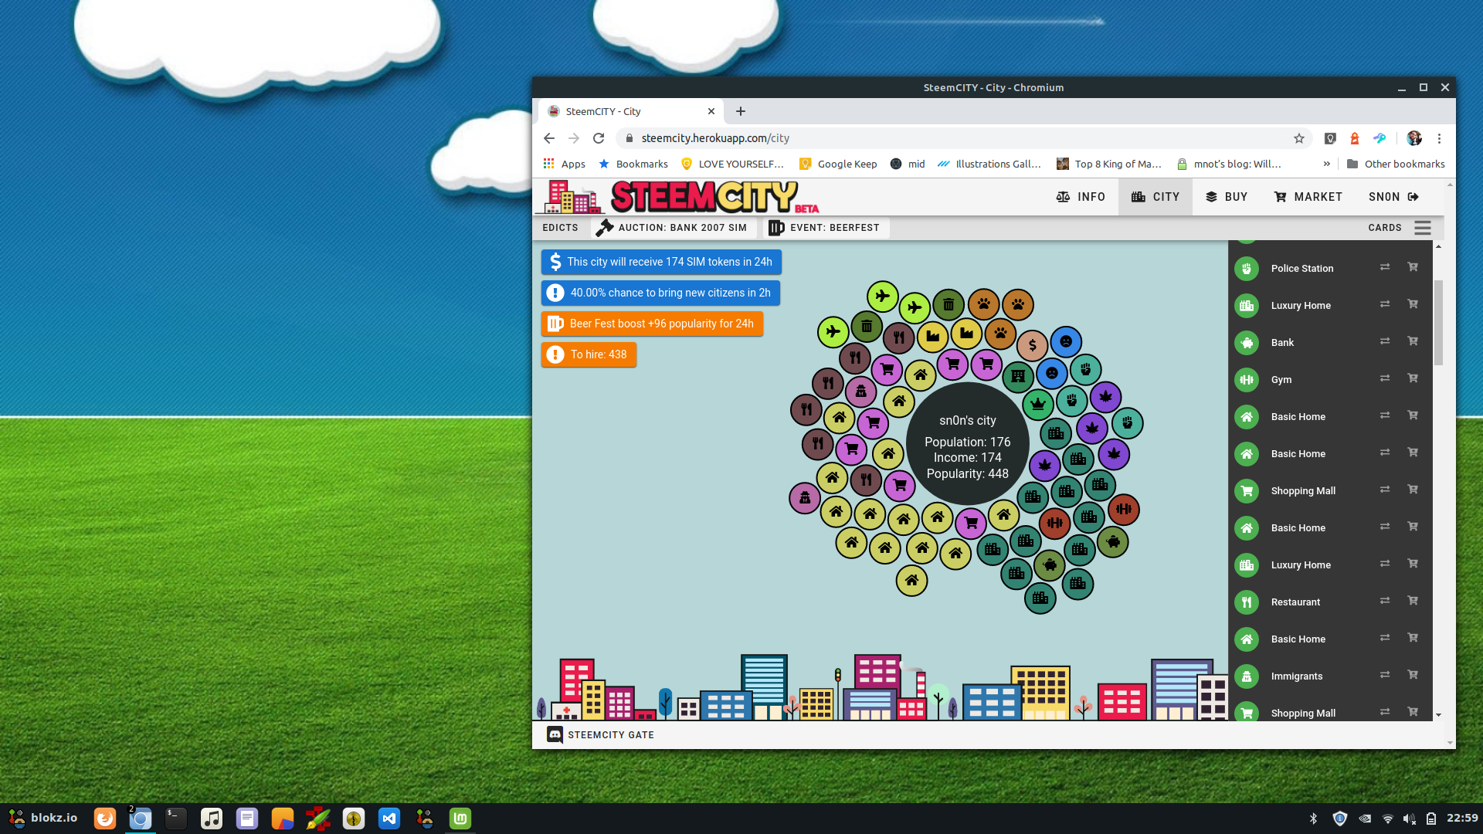Click the Bank card piggy icon
This screenshot has width=1483, height=834.
[x=1246, y=343]
